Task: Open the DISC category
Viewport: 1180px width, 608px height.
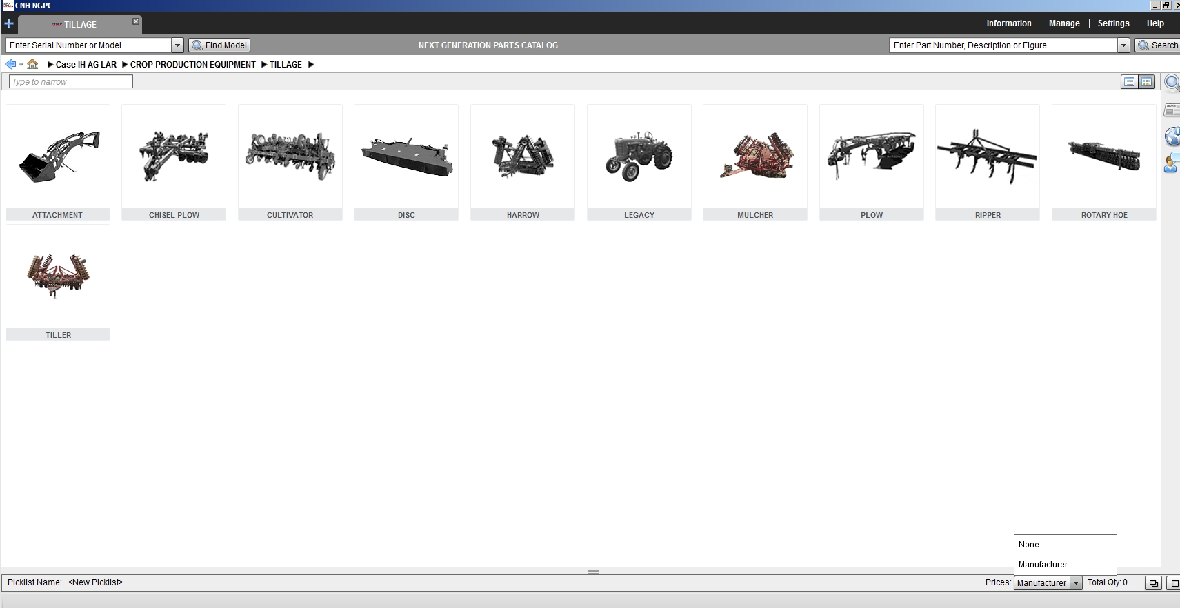Action: click(x=406, y=163)
